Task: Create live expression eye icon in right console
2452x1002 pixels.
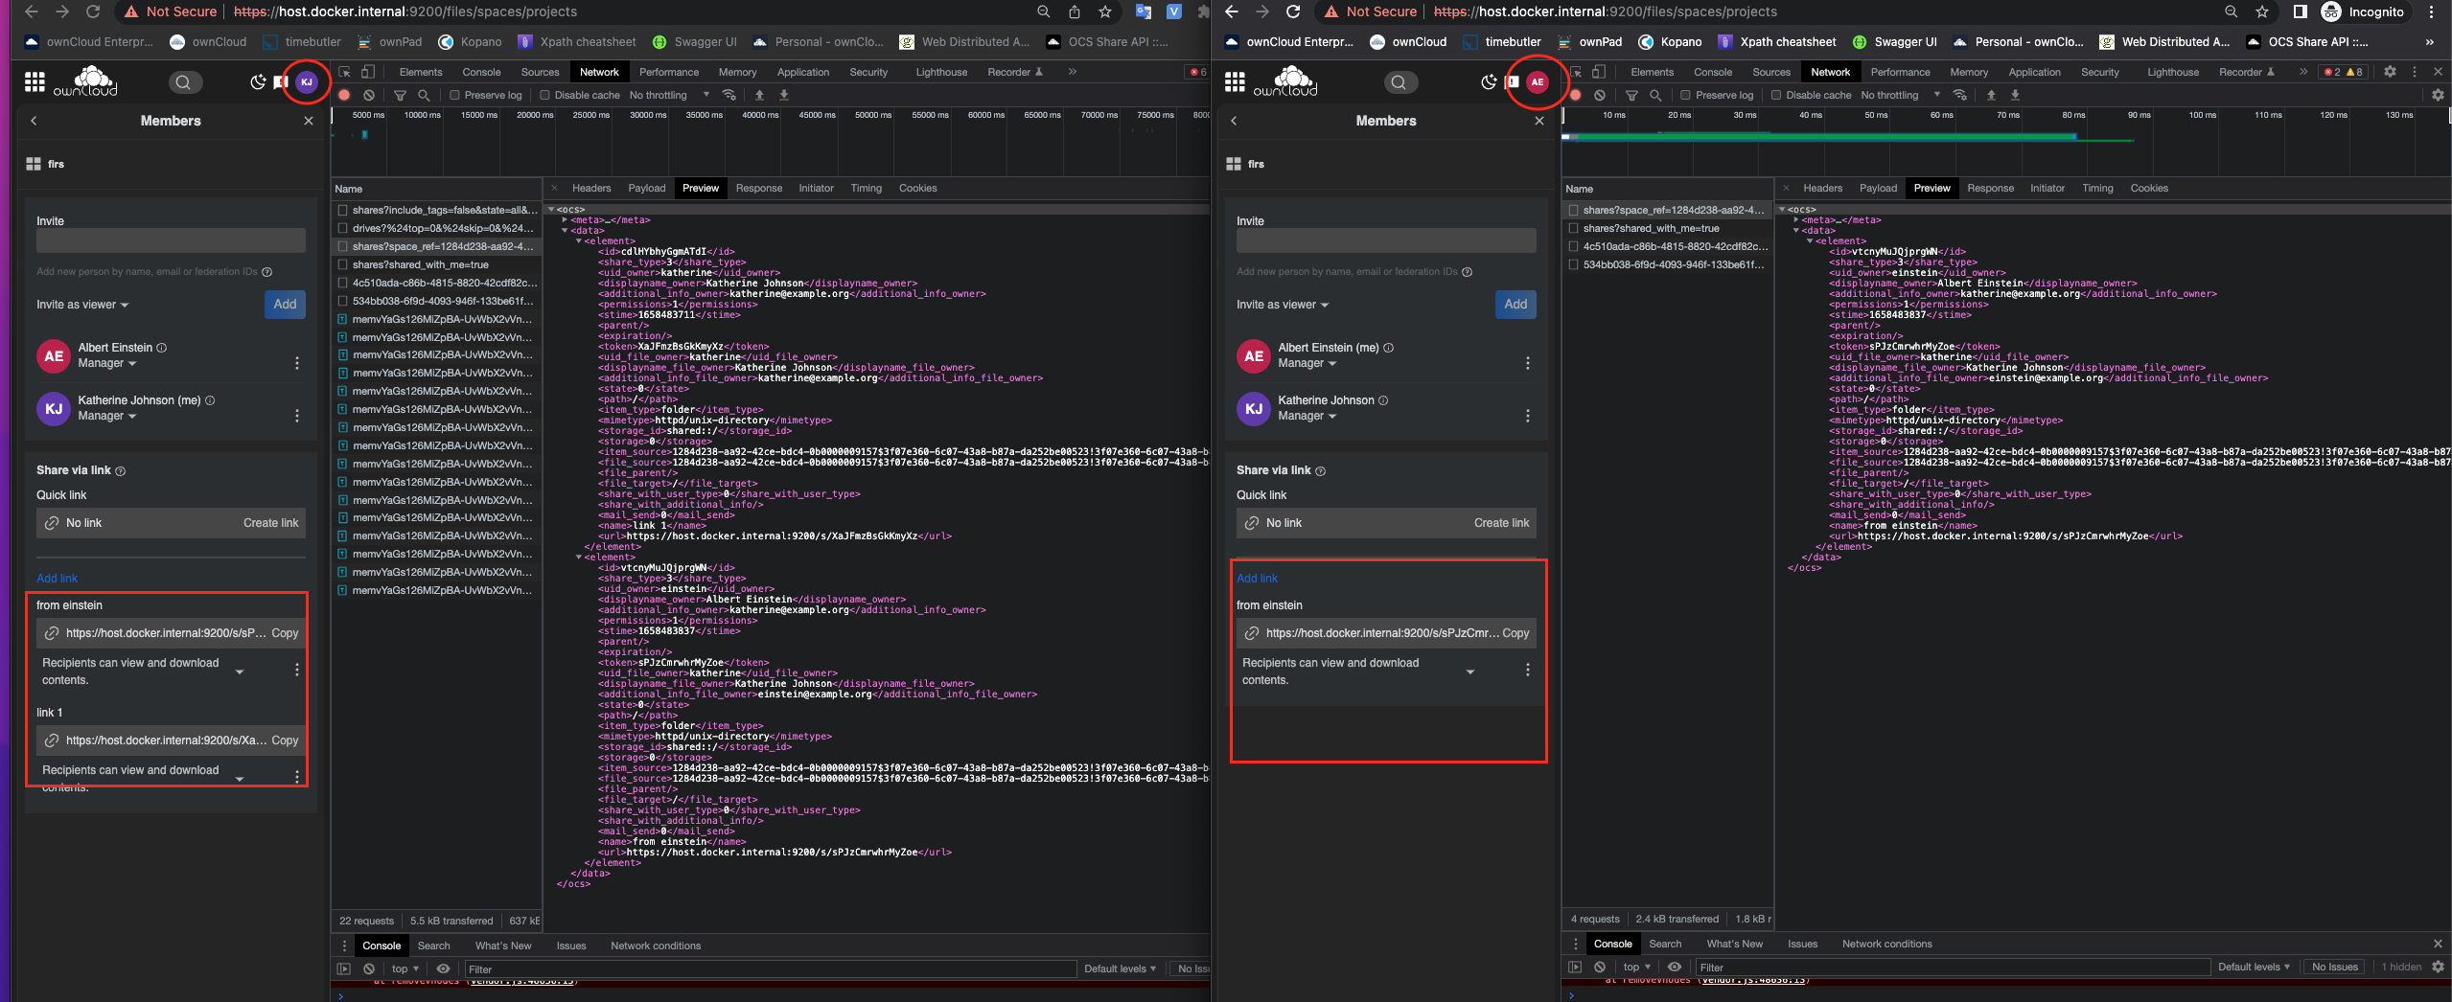Action: (x=1675, y=967)
